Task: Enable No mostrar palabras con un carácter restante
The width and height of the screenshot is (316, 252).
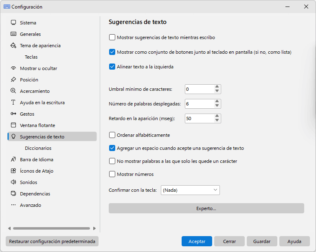Action: click(x=112, y=161)
